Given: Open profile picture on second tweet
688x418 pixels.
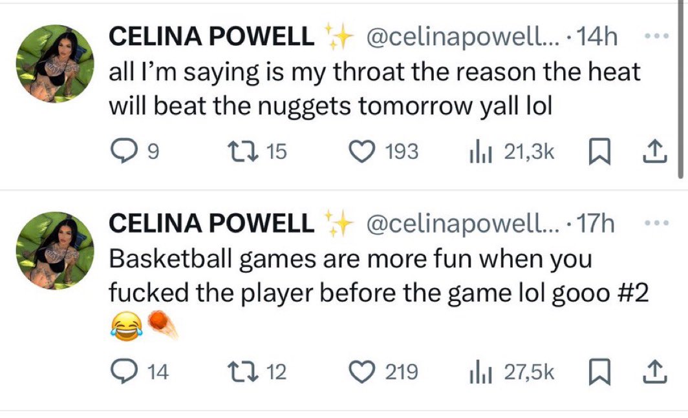Looking at the screenshot, I should pyautogui.click(x=55, y=250).
